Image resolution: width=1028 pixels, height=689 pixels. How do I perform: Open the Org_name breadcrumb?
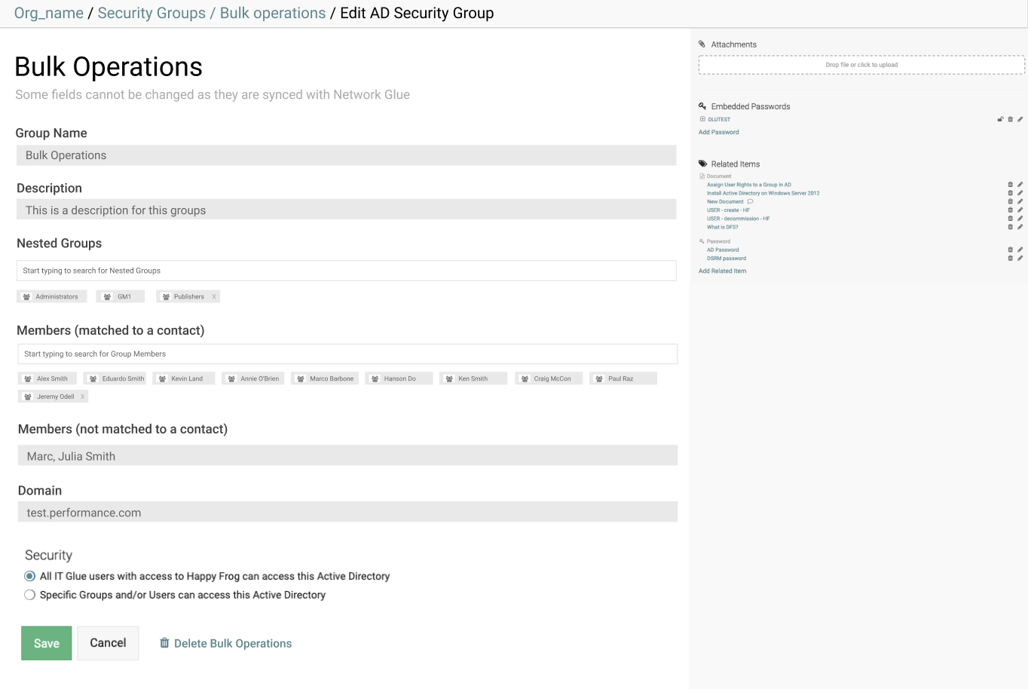(x=48, y=13)
